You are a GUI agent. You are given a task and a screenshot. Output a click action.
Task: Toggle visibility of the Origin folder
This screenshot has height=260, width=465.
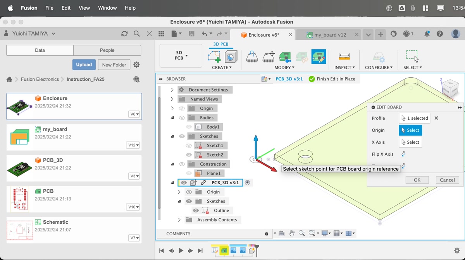(182, 108)
